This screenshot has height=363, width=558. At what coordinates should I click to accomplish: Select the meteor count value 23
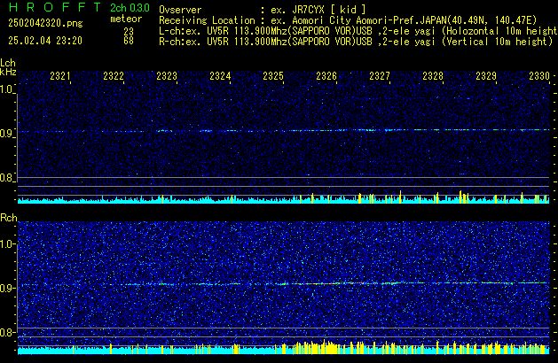click(x=129, y=32)
